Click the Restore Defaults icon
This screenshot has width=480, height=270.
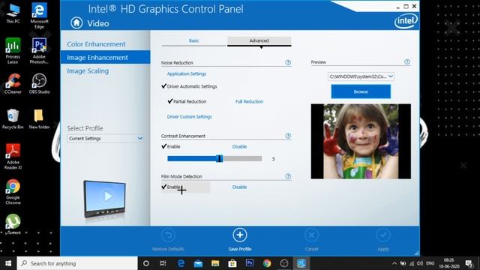168,235
